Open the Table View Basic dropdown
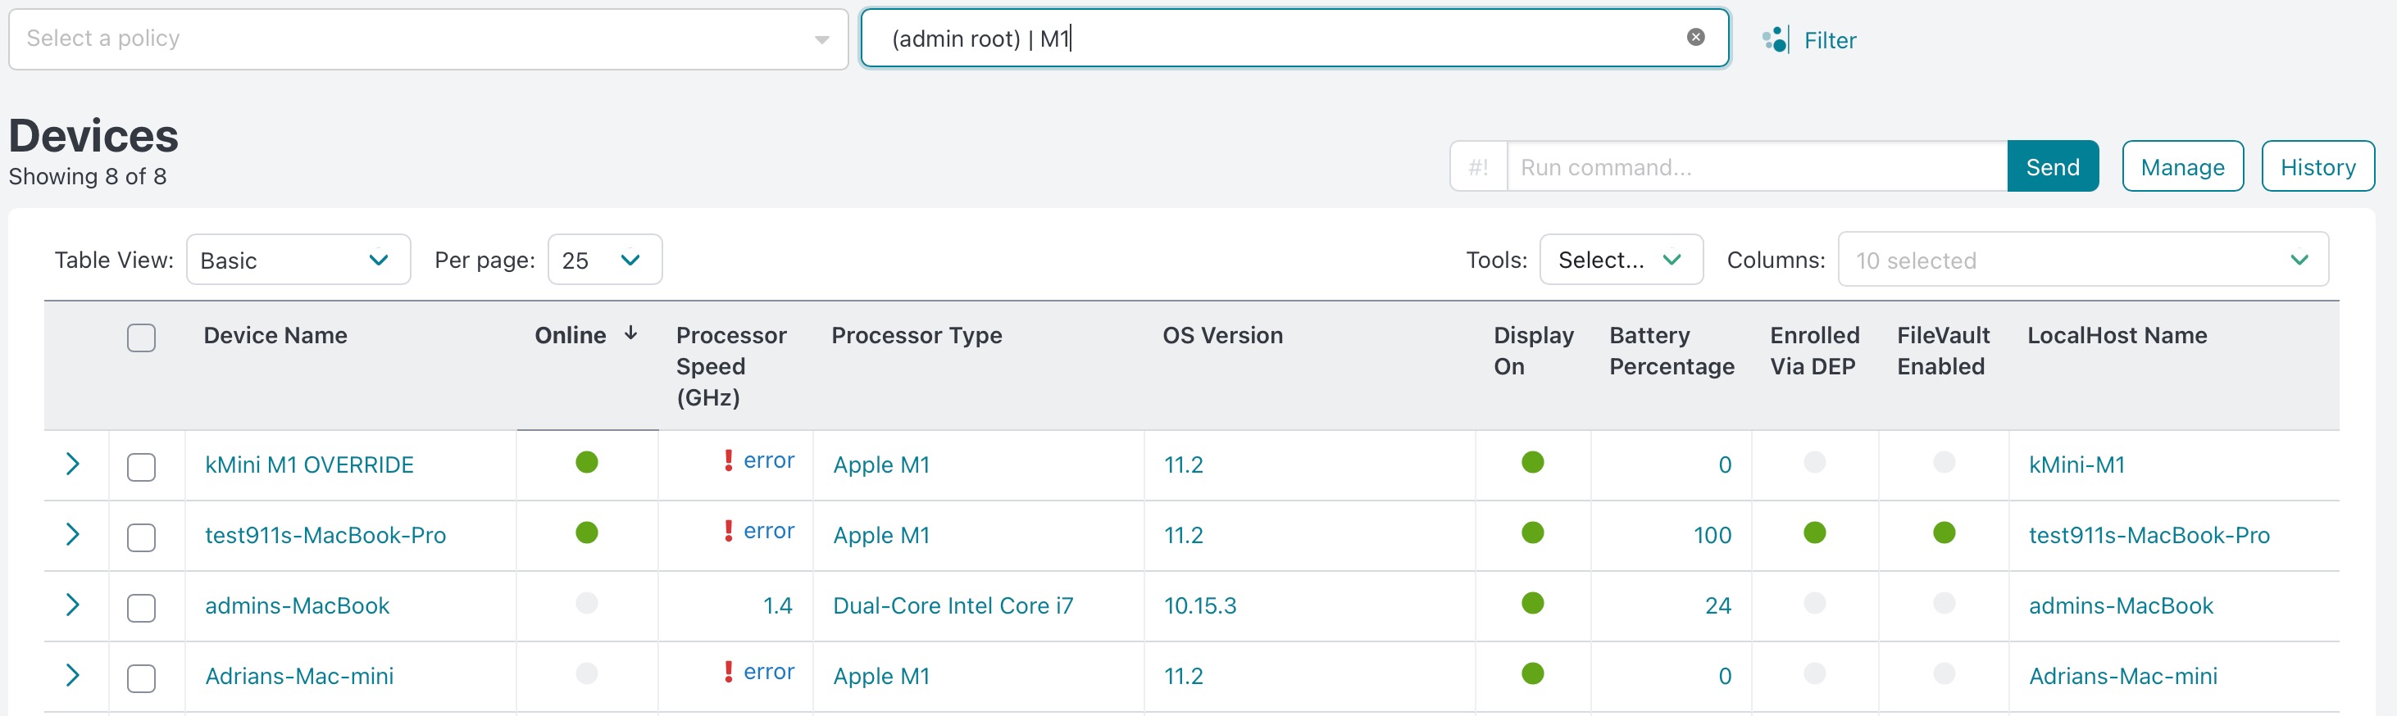The image size is (2397, 716). click(x=298, y=261)
